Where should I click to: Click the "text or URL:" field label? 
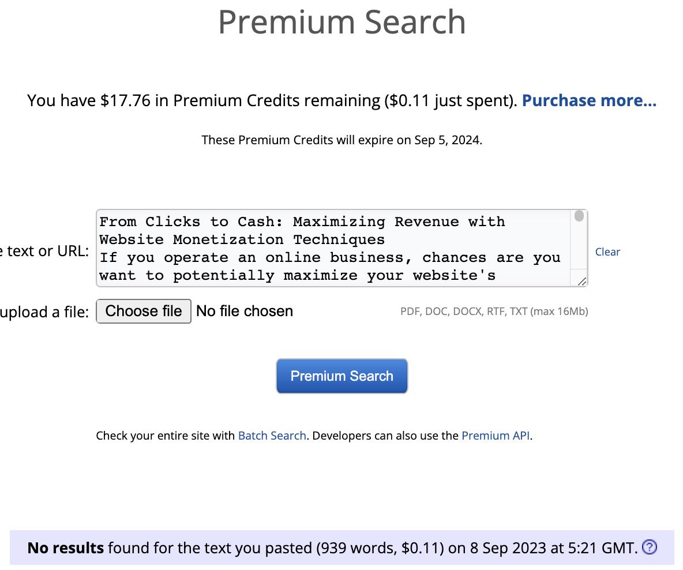click(45, 252)
